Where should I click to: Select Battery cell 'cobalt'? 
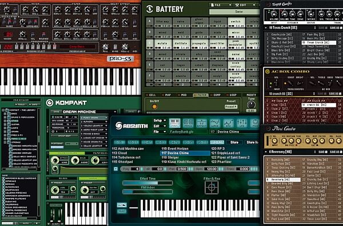click(x=200, y=66)
